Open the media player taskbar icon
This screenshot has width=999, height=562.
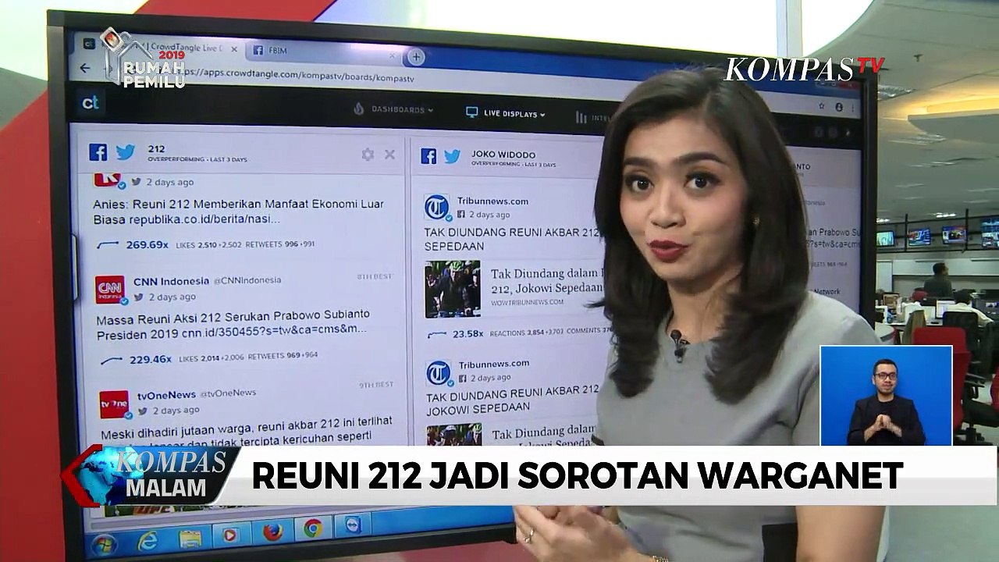(230, 535)
